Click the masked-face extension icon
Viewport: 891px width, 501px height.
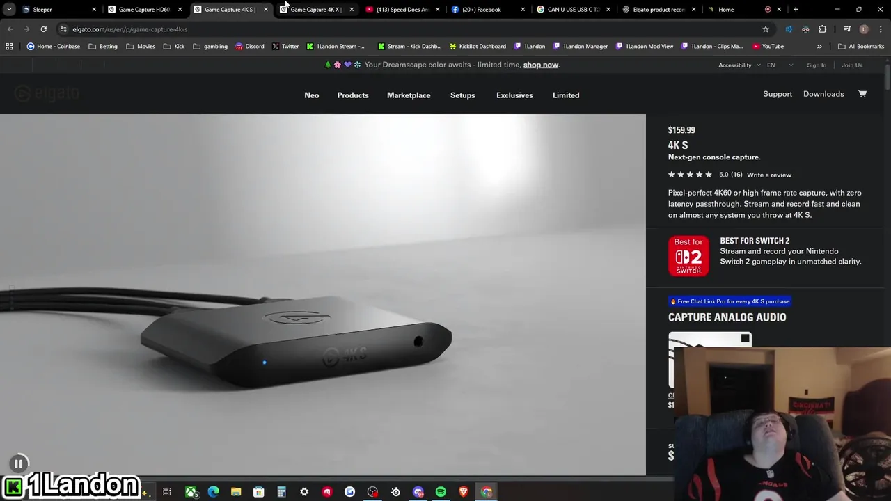click(x=805, y=29)
